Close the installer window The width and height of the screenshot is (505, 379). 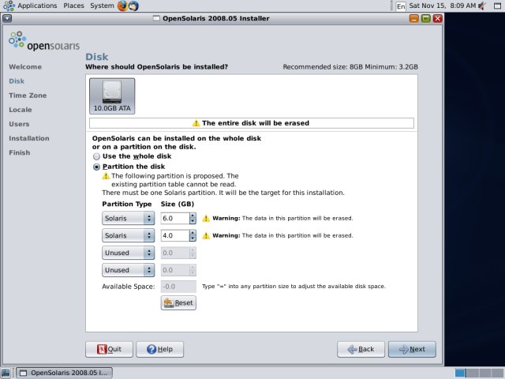click(437, 18)
